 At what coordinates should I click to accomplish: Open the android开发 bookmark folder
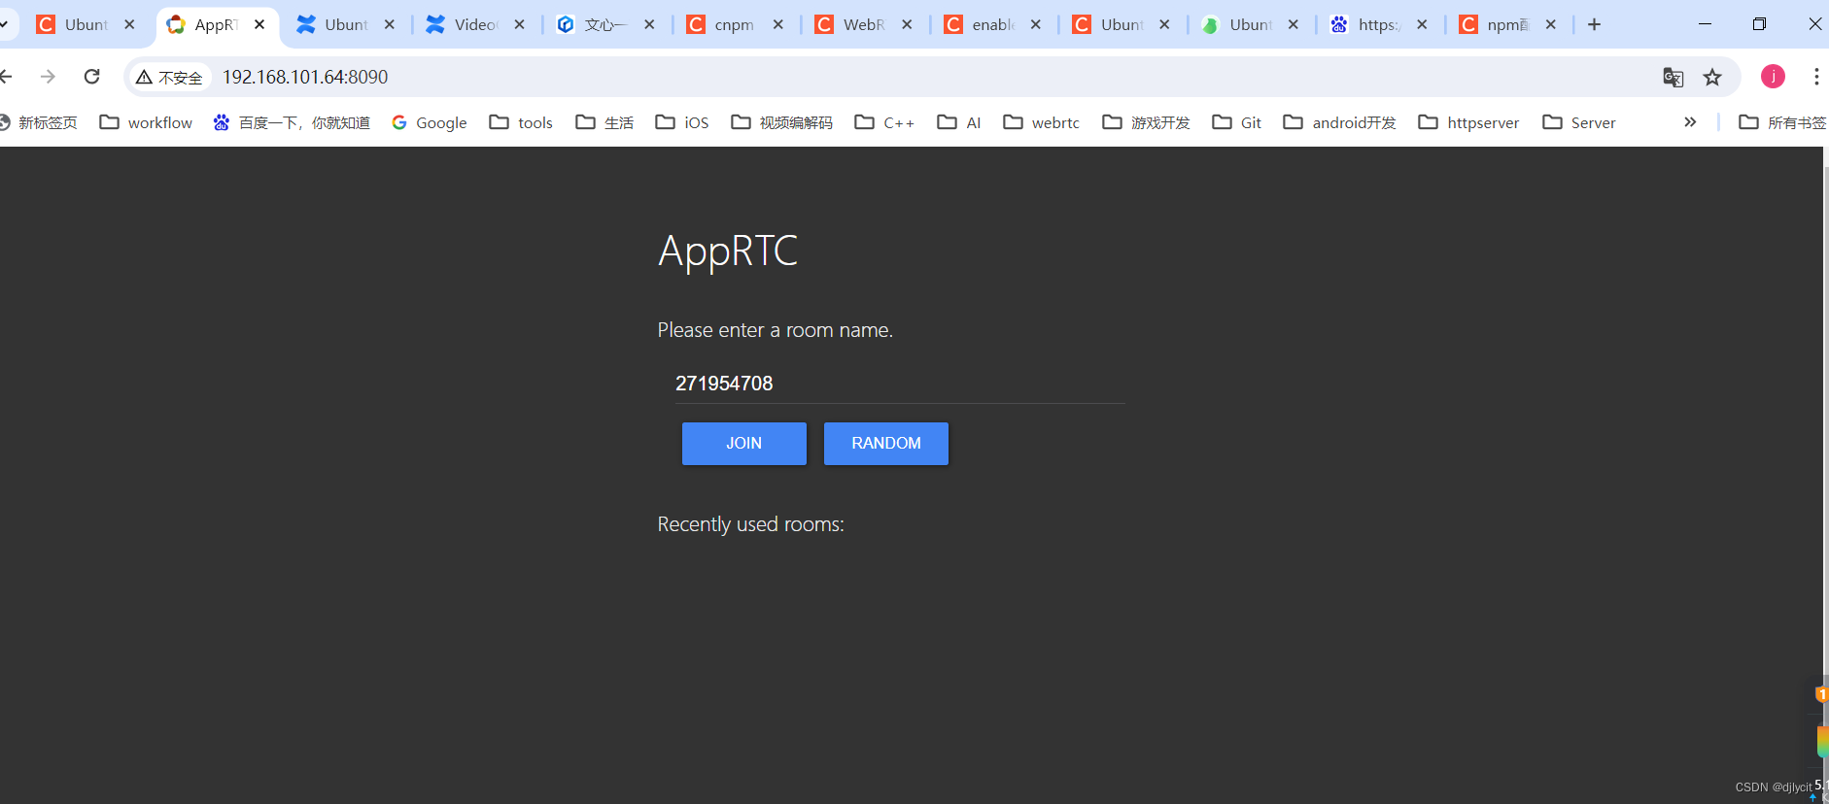[x=1340, y=122]
